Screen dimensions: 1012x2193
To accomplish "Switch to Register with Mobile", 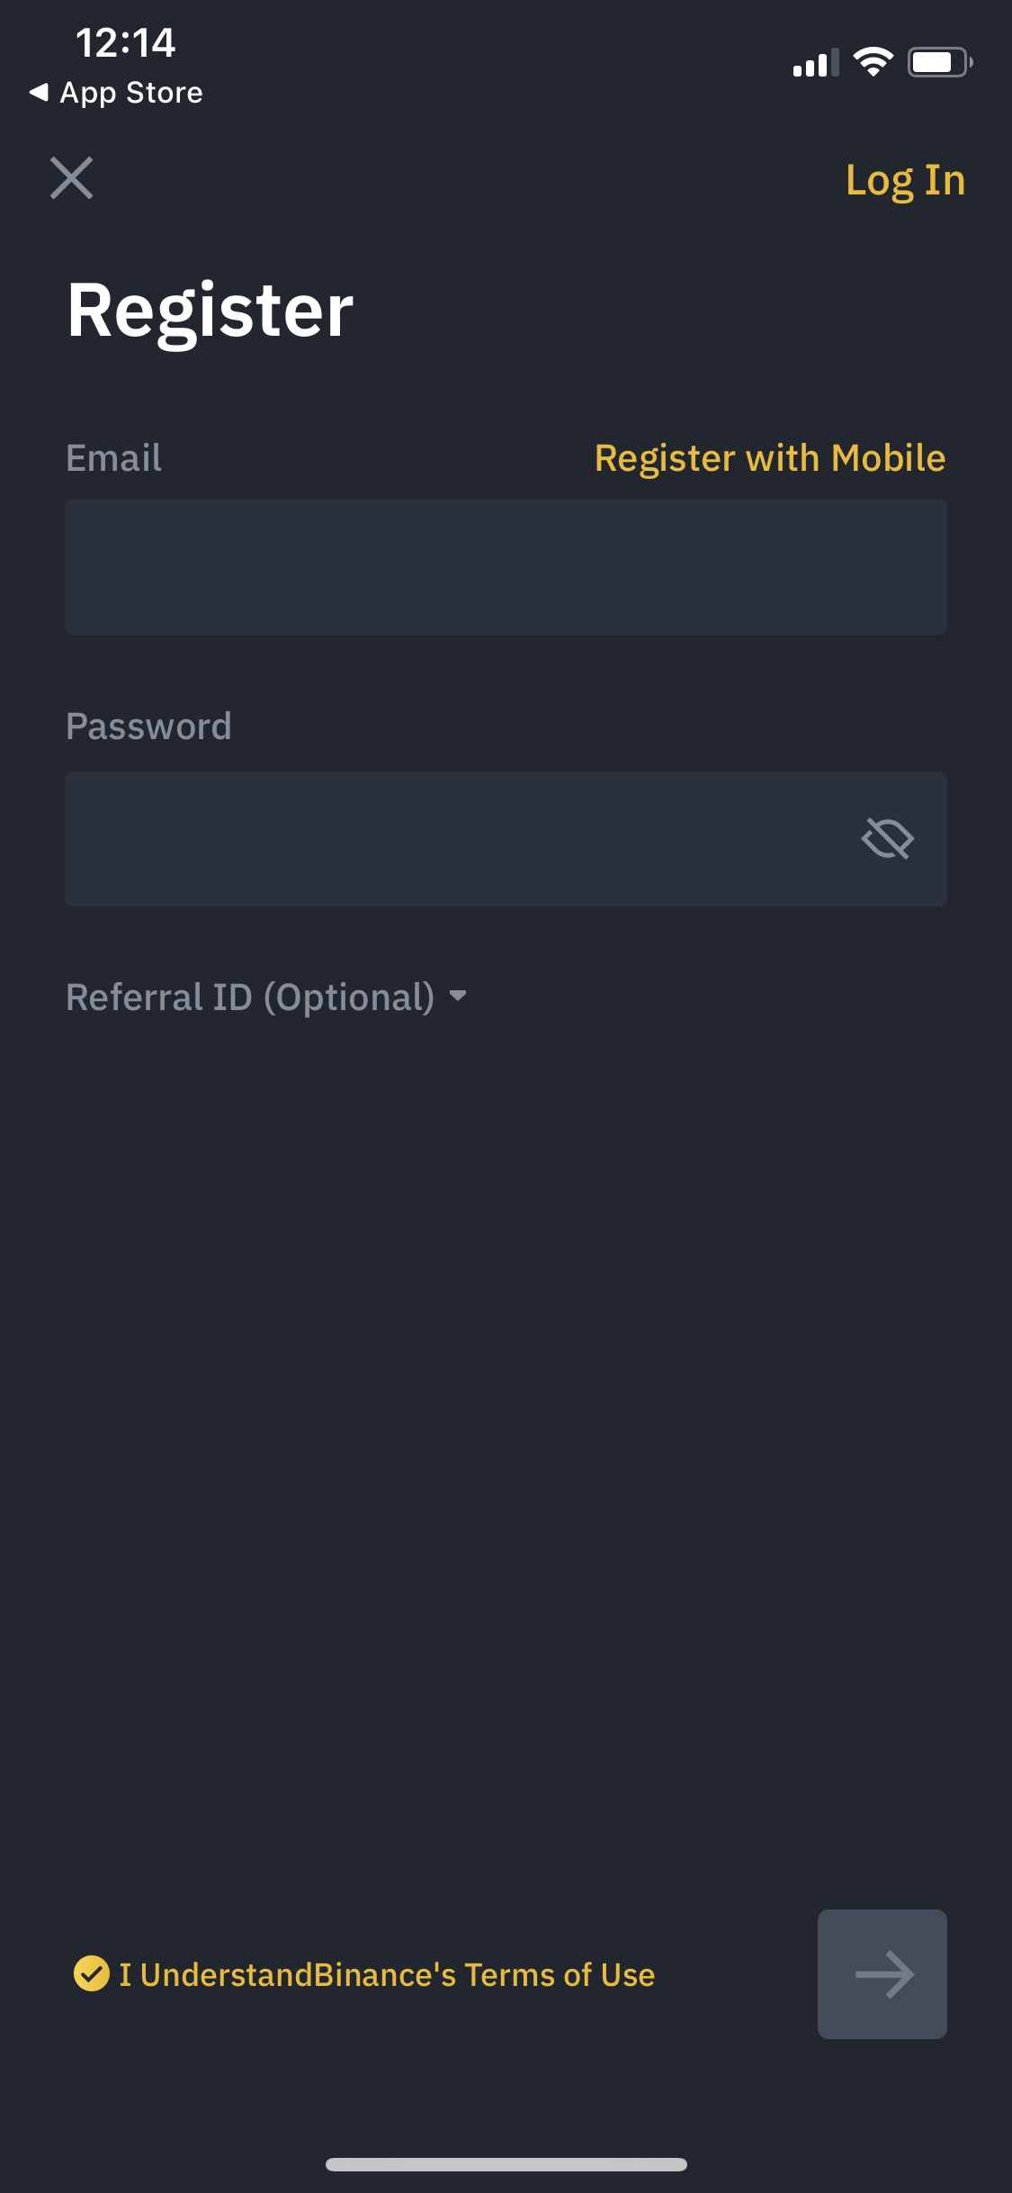I will [771, 458].
